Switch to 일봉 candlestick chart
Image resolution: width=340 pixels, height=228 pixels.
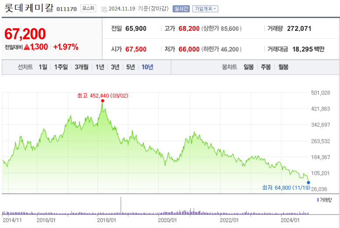point(249,67)
